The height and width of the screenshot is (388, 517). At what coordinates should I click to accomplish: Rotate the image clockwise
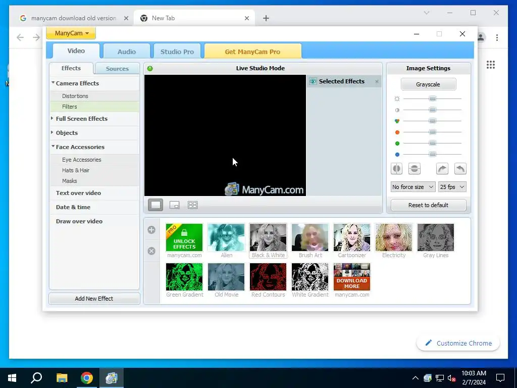click(x=442, y=169)
